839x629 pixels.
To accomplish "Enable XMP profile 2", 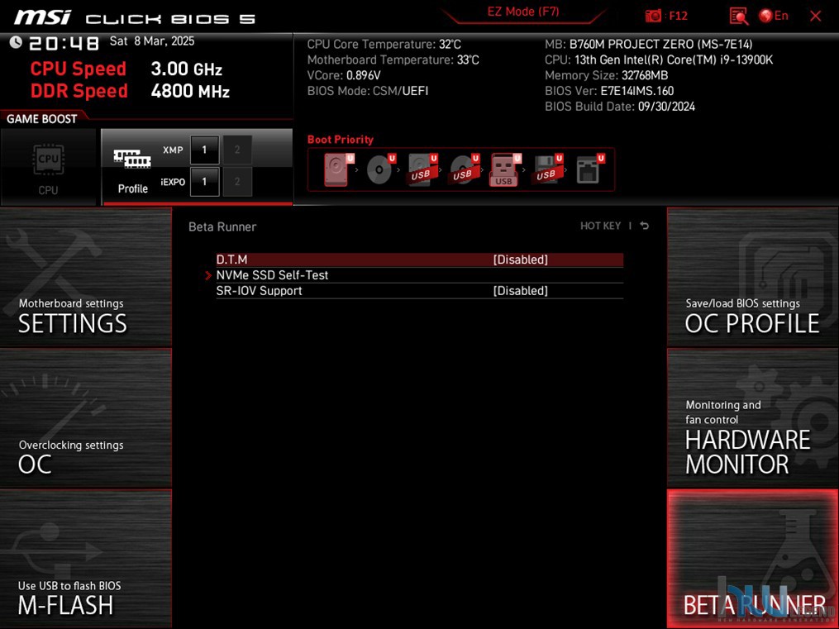I will point(237,150).
